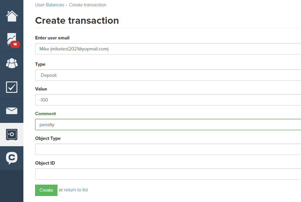The width and height of the screenshot is (301, 202).
Task: Expand the Type dropdown showing Deposit
Action: [168, 75]
